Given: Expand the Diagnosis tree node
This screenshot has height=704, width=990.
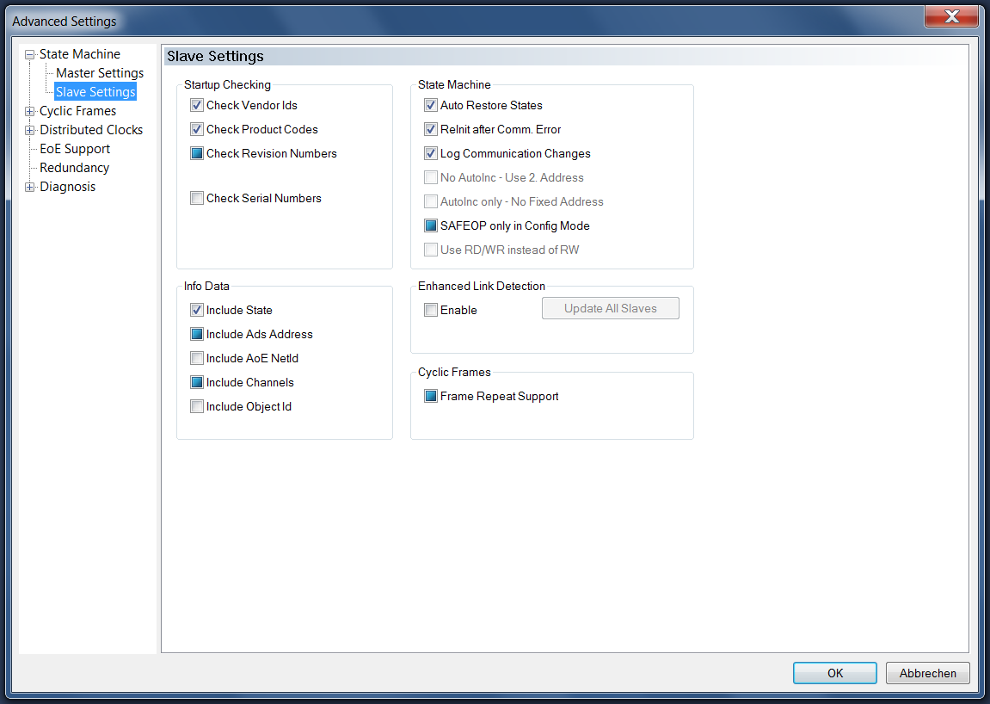Looking at the screenshot, I should pos(30,188).
